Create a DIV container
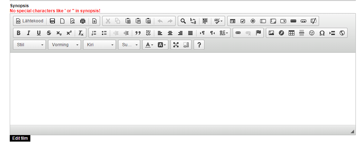Image resolution: width=362 pixels, height=147 pixels. (x=148, y=33)
